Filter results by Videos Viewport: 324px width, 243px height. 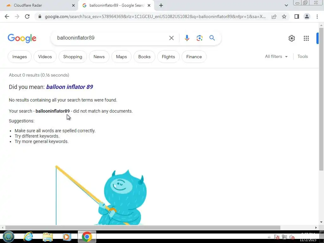tap(45, 57)
